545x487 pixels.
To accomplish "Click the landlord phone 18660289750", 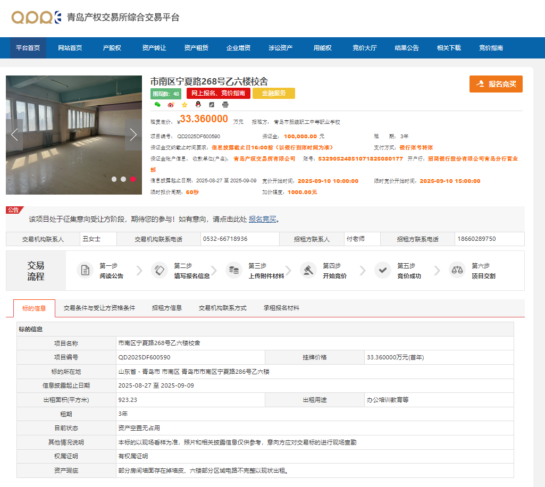I will [476, 239].
